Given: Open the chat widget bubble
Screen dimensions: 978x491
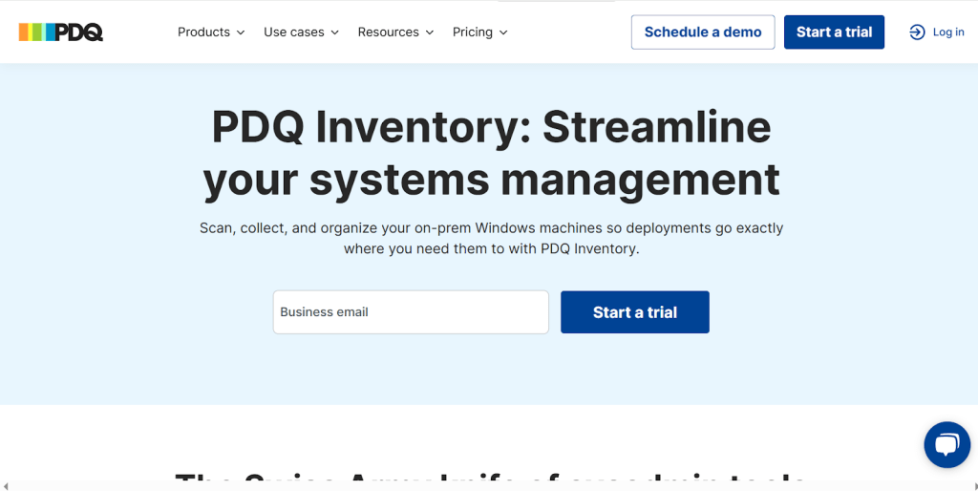Looking at the screenshot, I should click(x=946, y=444).
